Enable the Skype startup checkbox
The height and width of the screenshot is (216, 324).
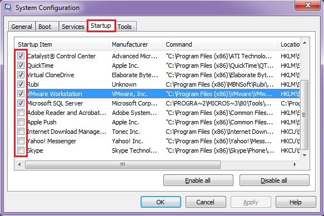[x=21, y=150]
